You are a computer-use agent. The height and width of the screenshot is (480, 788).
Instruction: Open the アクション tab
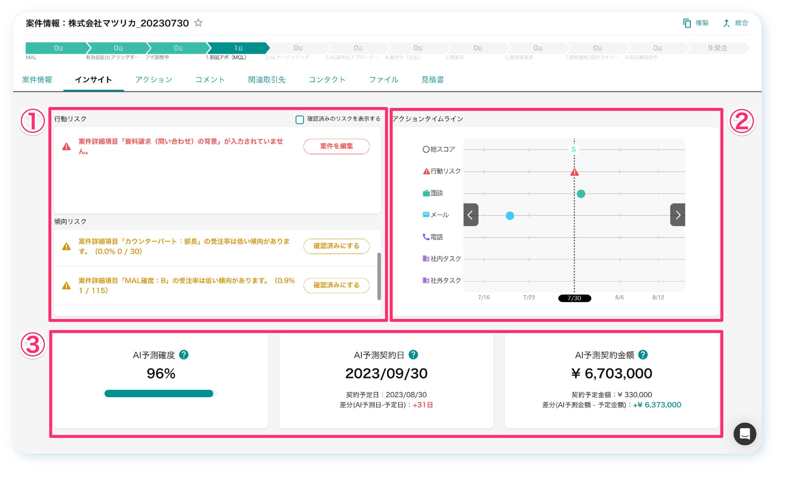point(154,80)
